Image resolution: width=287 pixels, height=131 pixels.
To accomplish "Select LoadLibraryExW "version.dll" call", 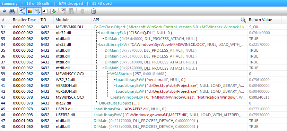I will [x=143, y=80].
